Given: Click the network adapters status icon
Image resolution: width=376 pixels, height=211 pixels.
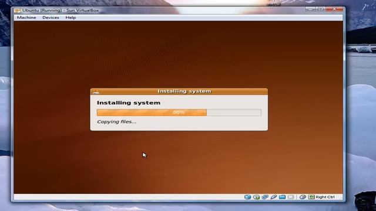Looking at the screenshot, I should 265,197.
